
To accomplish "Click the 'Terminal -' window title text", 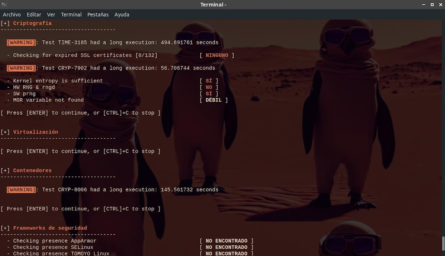I will pos(213,4).
